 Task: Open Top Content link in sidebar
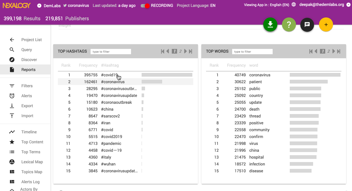[x=32, y=142]
